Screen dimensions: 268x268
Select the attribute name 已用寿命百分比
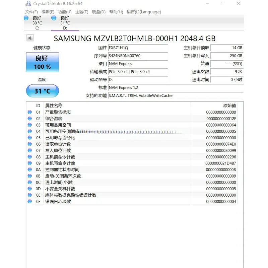coord(60,138)
